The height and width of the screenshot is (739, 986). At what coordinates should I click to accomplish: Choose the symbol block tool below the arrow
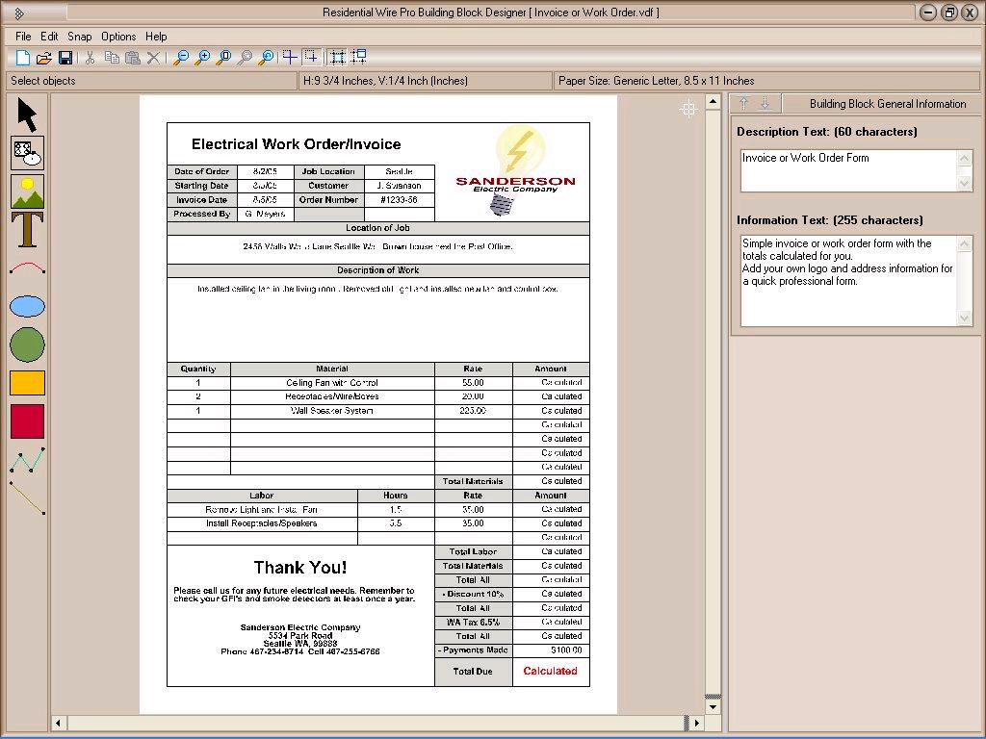click(x=27, y=153)
